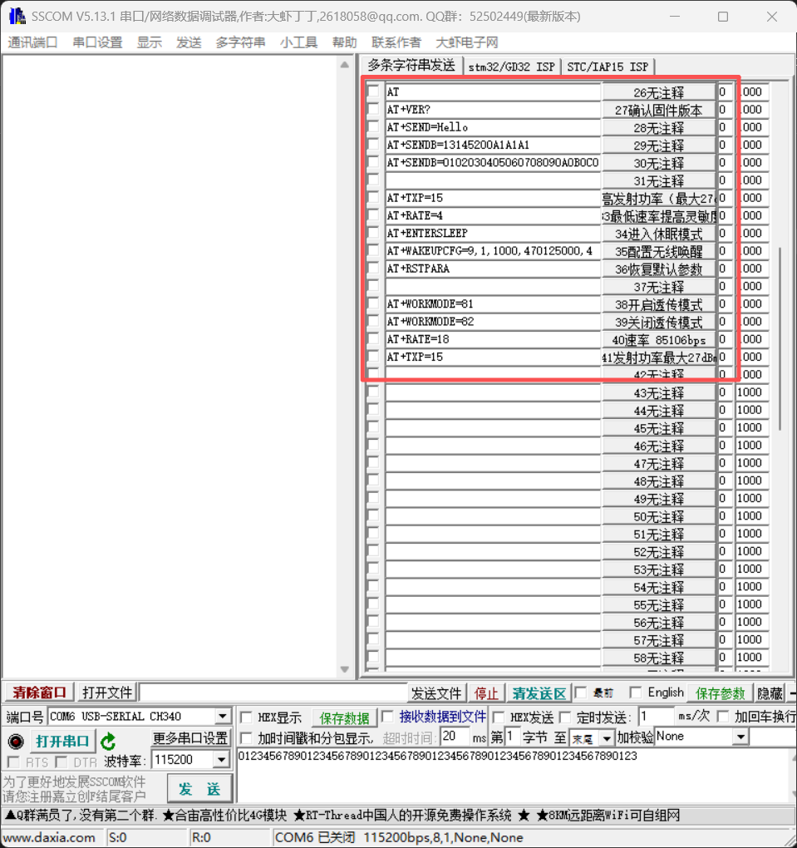Click the SSCOM app icon in title bar

pyautogui.click(x=17, y=17)
